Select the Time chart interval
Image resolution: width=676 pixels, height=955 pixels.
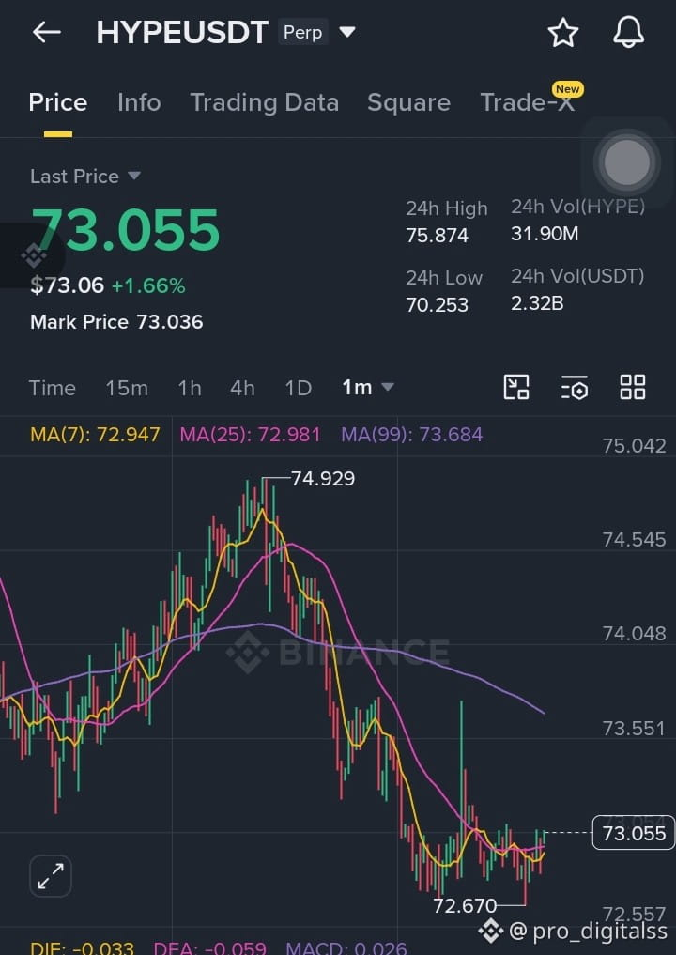53,388
